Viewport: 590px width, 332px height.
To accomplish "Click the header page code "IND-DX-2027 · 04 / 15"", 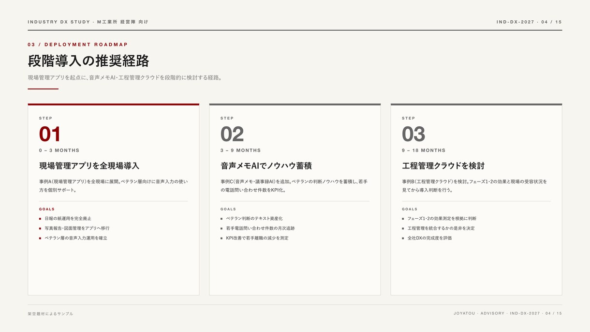I will (x=529, y=22).
